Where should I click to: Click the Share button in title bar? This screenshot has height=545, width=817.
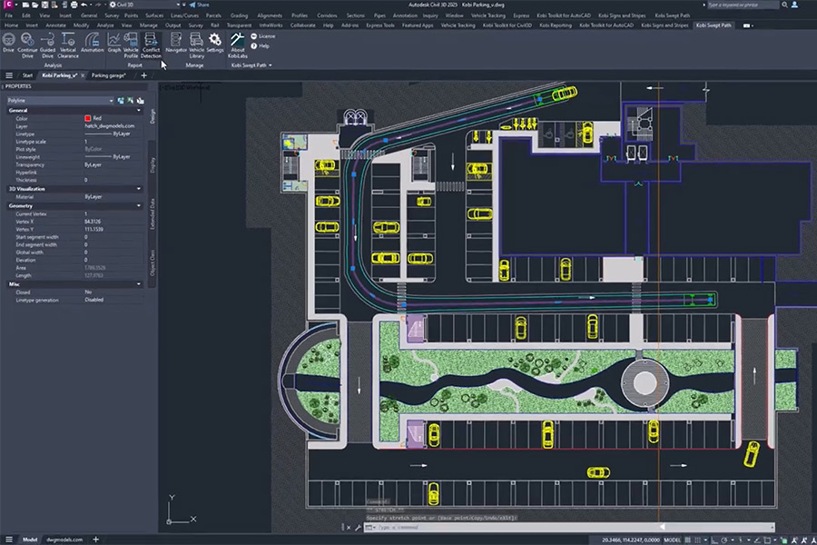tap(199, 5)
